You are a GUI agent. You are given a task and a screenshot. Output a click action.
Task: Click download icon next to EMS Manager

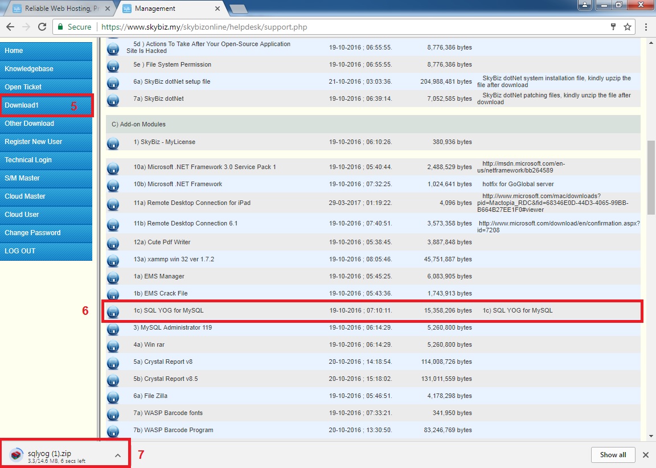coord(113,277)
